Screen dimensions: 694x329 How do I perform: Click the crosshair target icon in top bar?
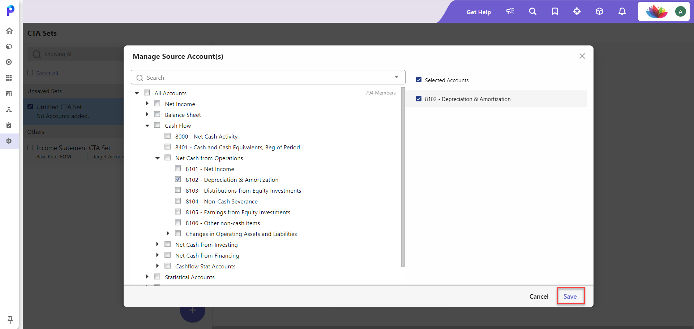point(577,11)
